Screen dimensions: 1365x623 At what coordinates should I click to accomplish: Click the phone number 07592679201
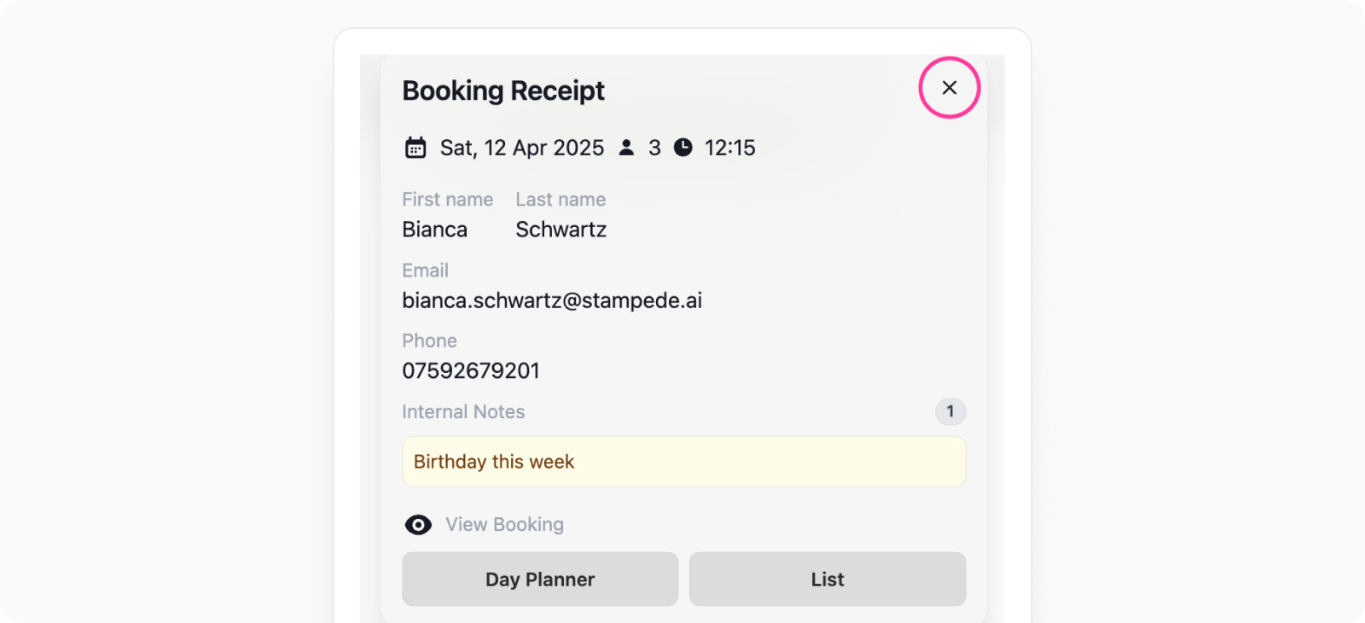pos(471,371)
